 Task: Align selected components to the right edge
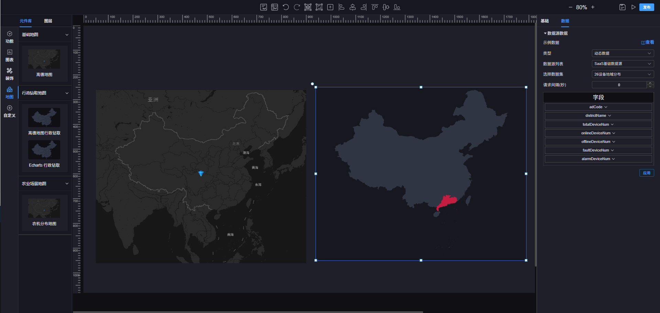tap(364, 7)
